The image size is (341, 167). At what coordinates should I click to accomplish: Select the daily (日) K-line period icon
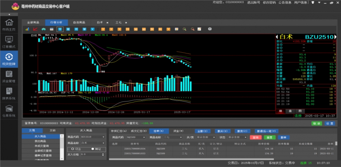tap(60, 29)
